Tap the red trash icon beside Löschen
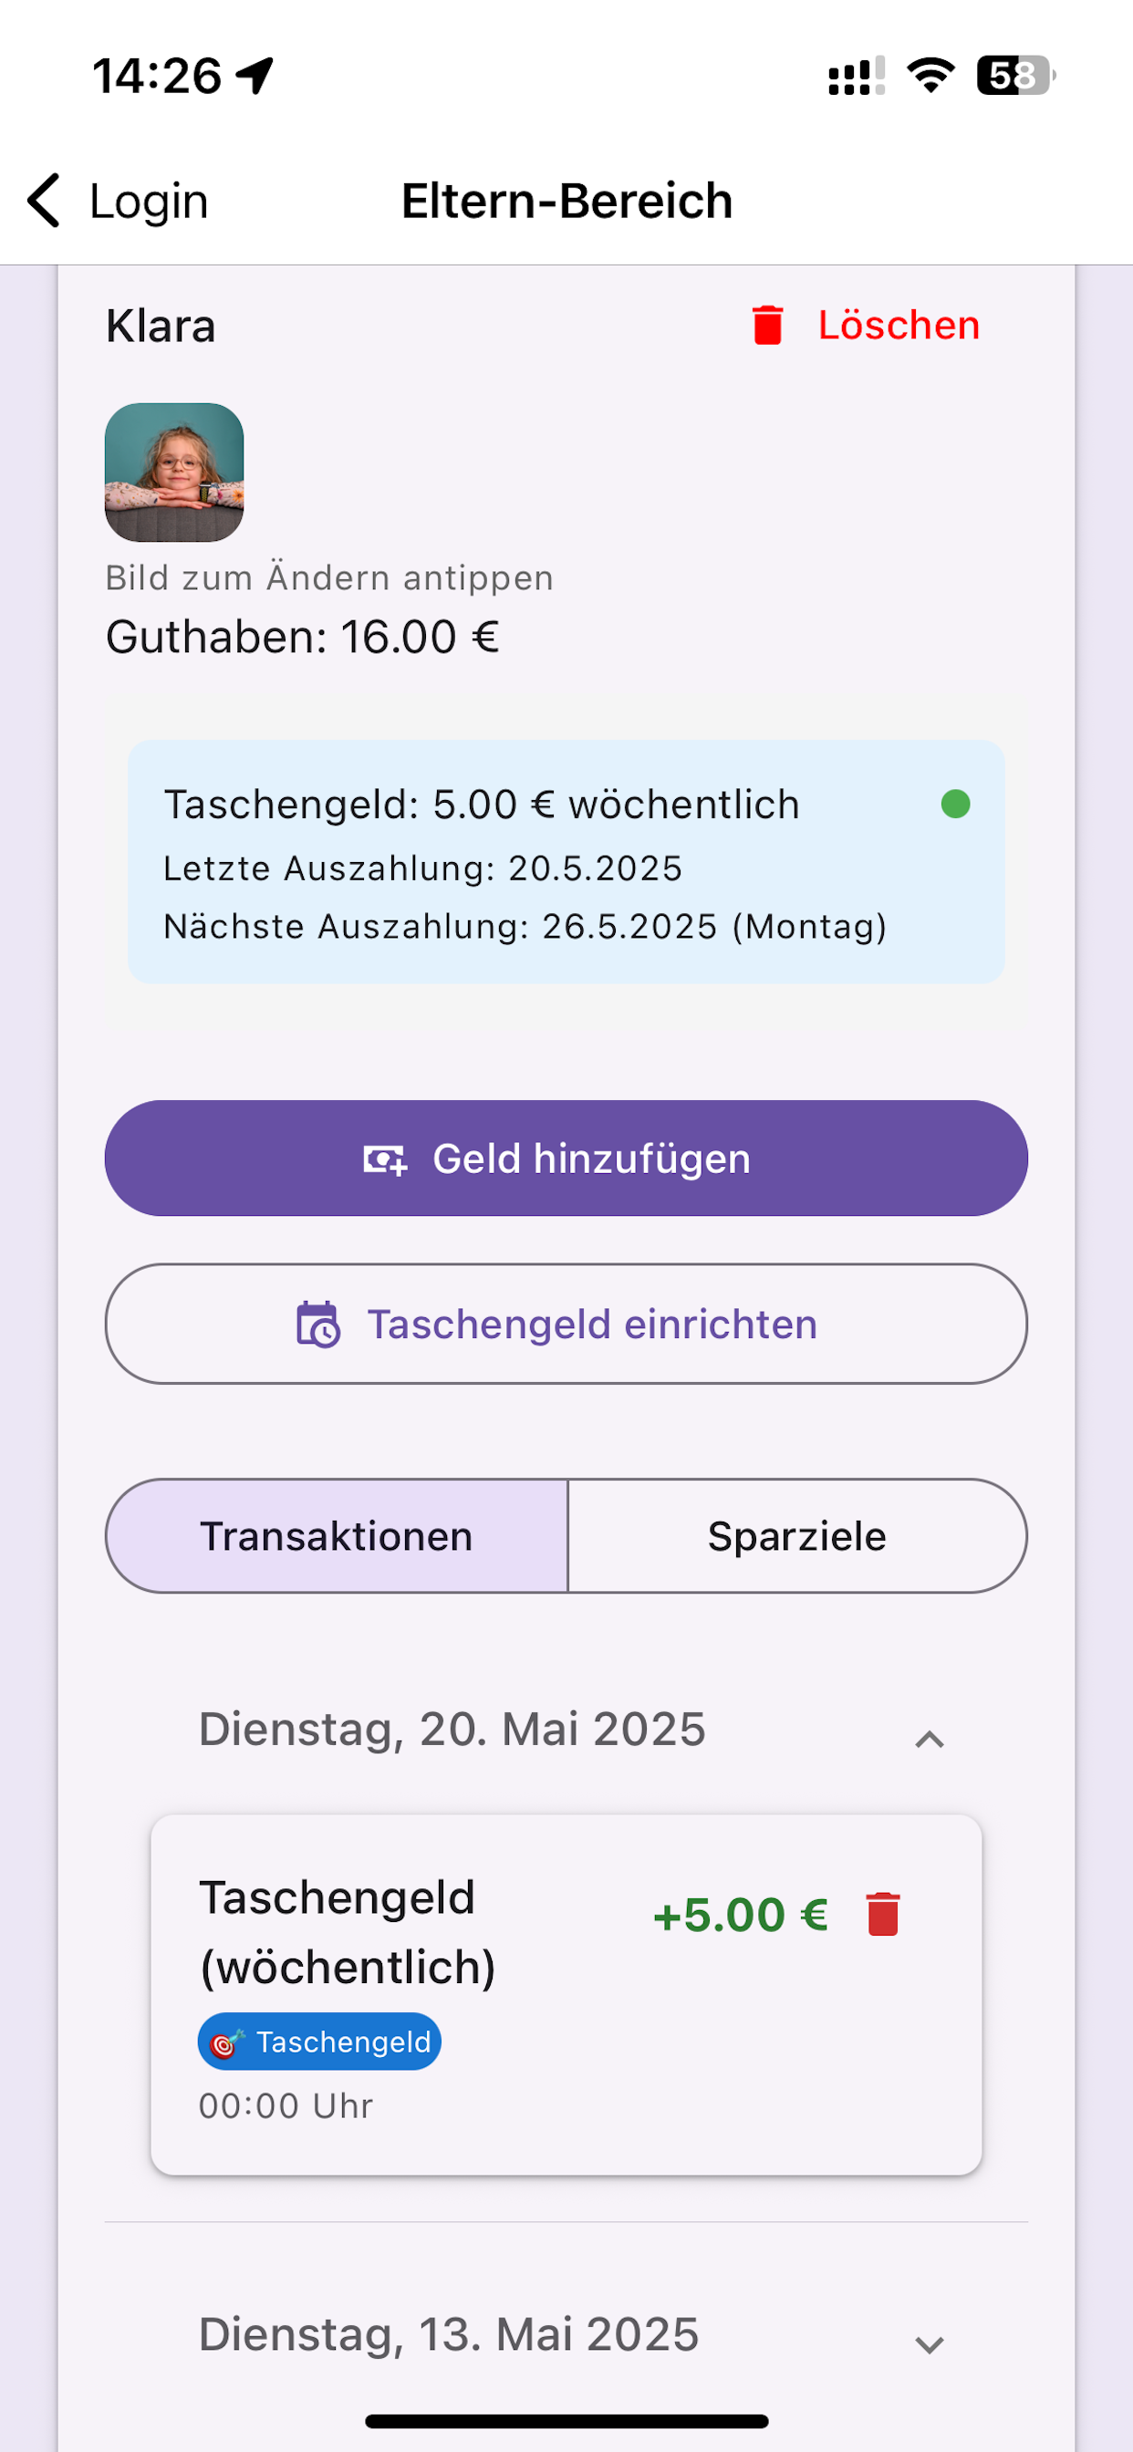Screen dimensions: 1133x2452 pyautogui.click(x=767, y=326)
